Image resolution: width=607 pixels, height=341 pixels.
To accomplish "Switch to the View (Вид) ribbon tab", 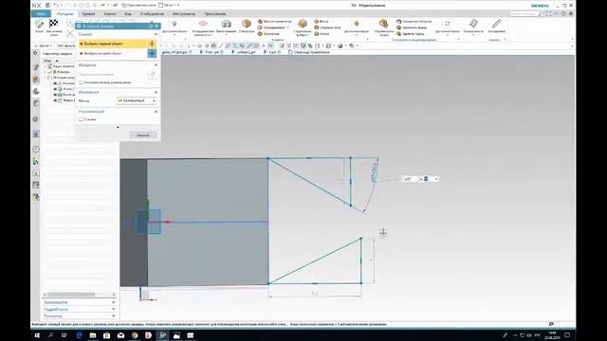I will coord(128,13).
